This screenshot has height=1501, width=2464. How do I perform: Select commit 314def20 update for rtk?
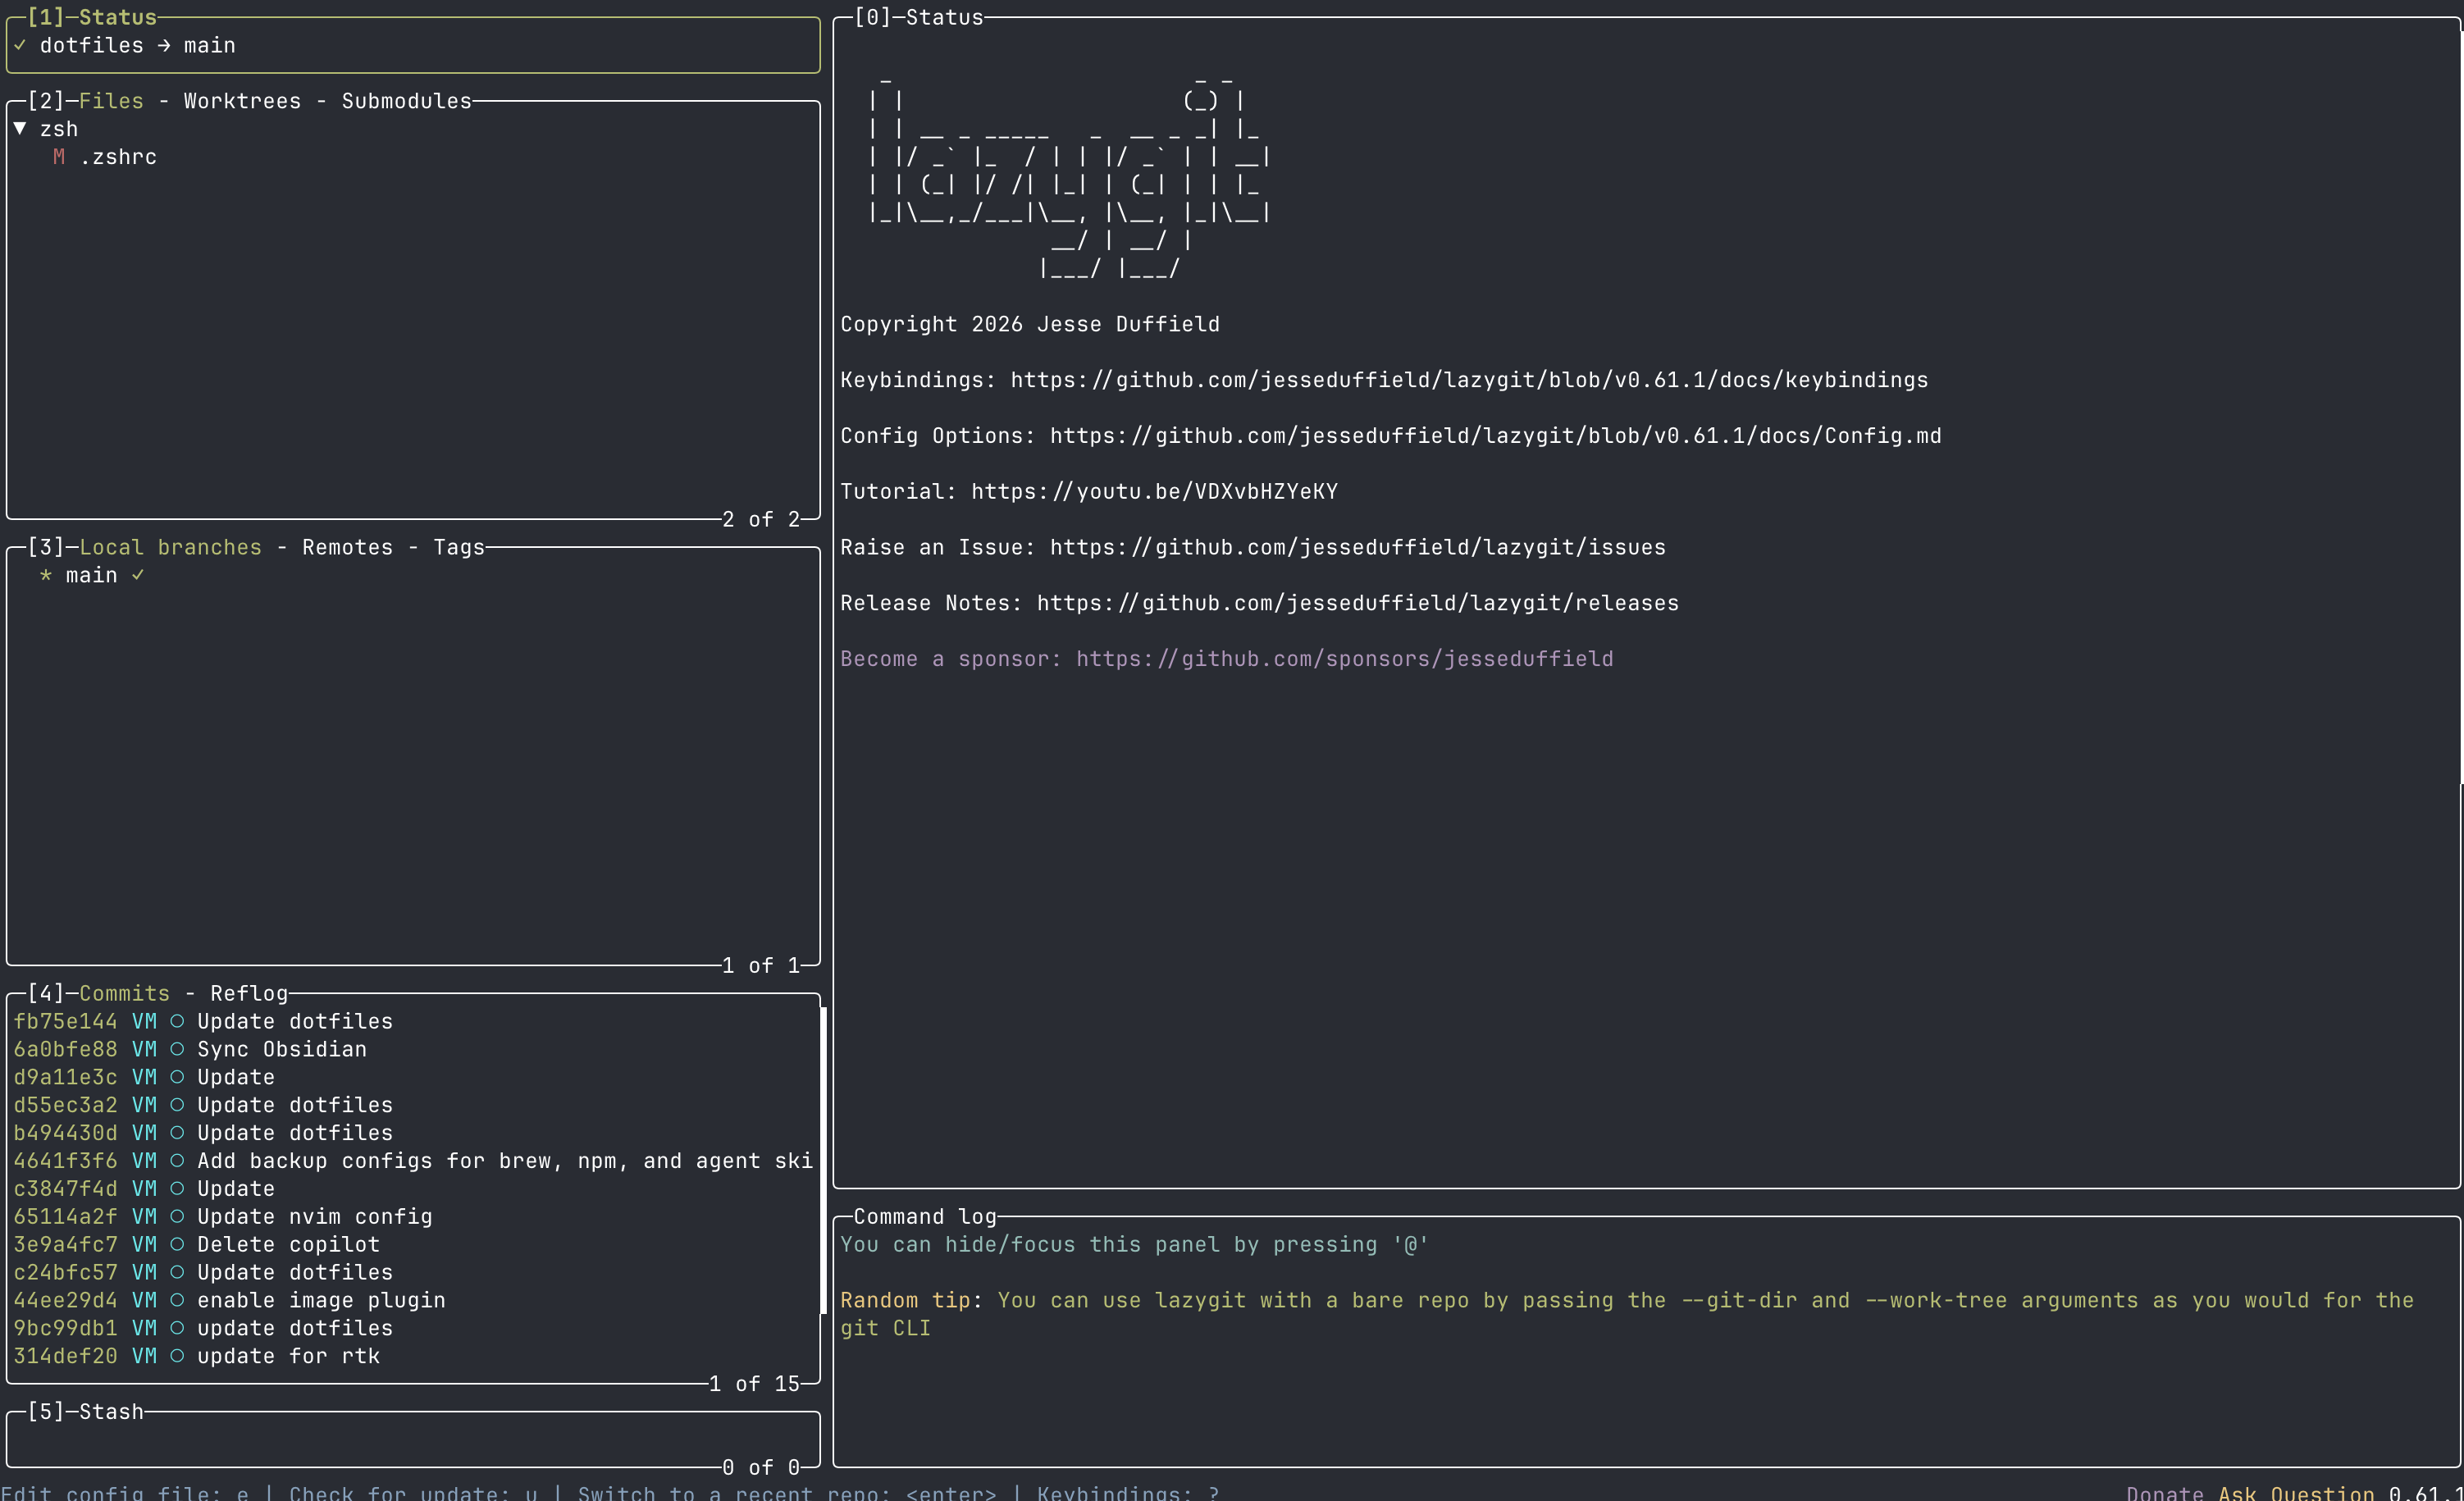(413, 1356)
